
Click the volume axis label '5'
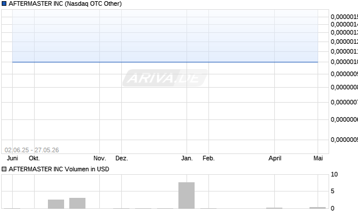click(333, 191)
